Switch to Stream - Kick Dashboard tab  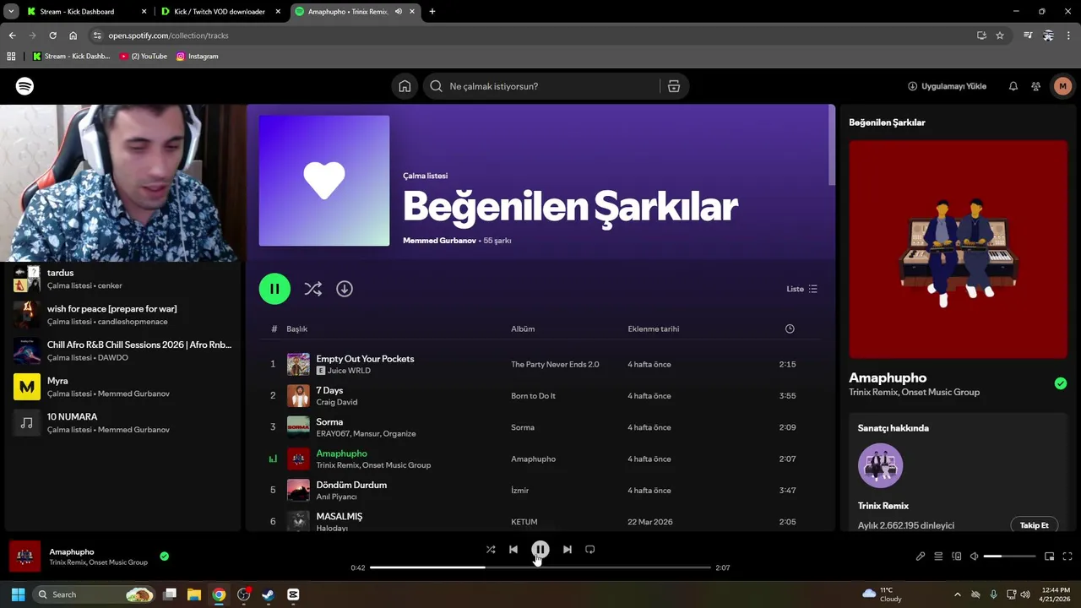85,12
